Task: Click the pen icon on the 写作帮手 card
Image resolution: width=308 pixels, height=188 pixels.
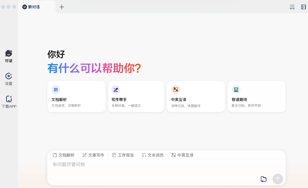Action: pos(116,90)
